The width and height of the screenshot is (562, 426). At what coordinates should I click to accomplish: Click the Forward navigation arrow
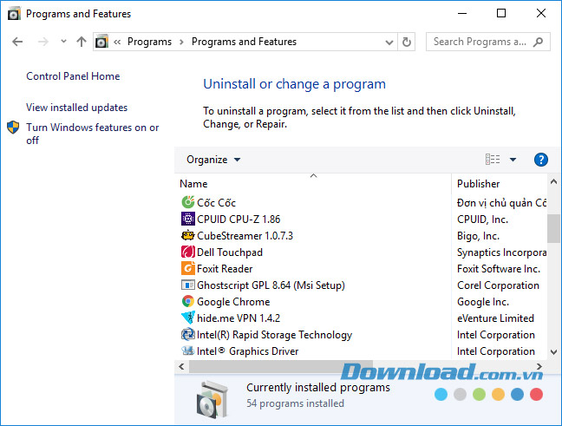(x=43, y=42)
